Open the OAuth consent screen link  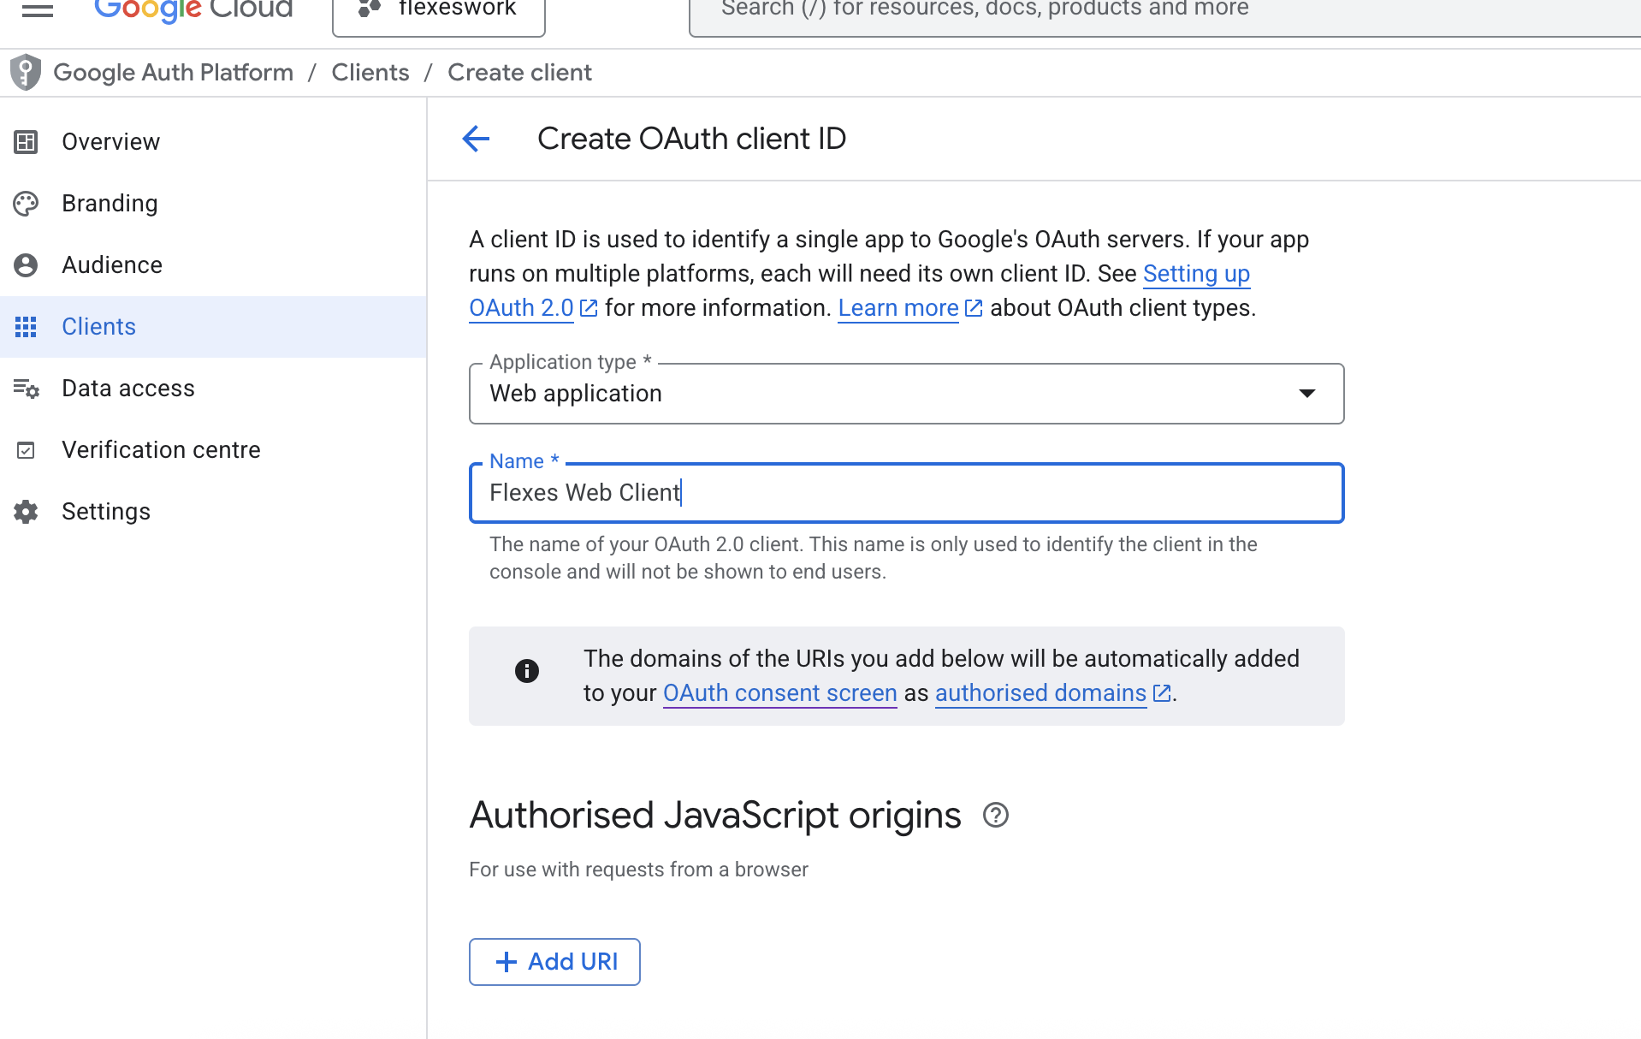click(x=779, y=693)
